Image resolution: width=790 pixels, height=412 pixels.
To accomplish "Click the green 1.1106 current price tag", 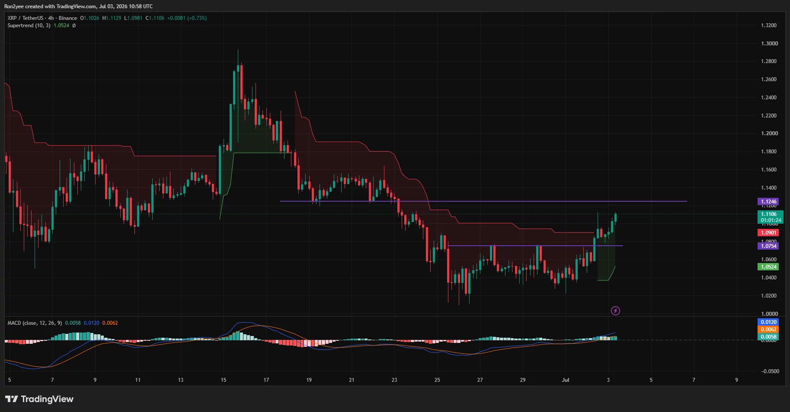I will tap(768, 214).
